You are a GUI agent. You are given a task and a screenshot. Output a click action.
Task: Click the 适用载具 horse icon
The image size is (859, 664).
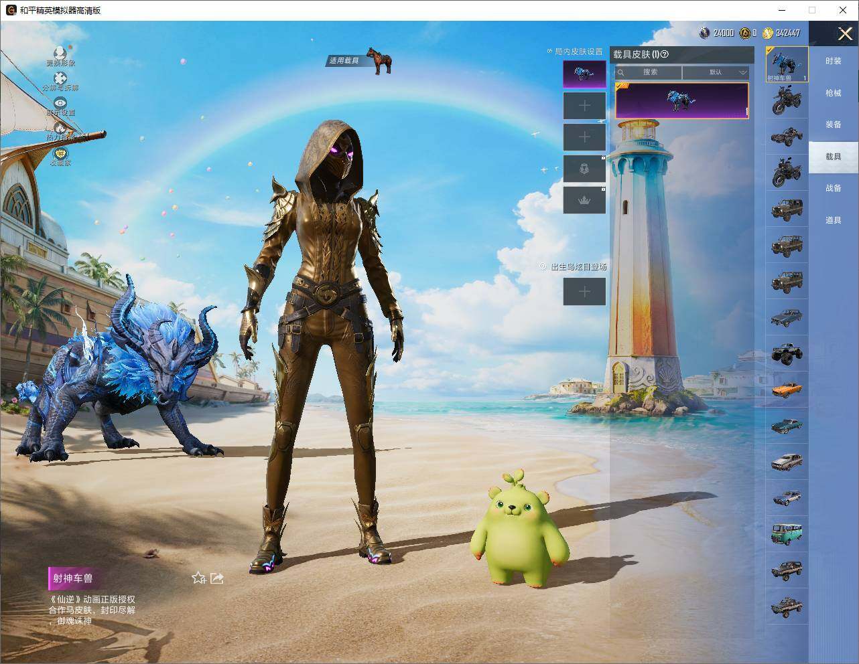pos(379,60)
